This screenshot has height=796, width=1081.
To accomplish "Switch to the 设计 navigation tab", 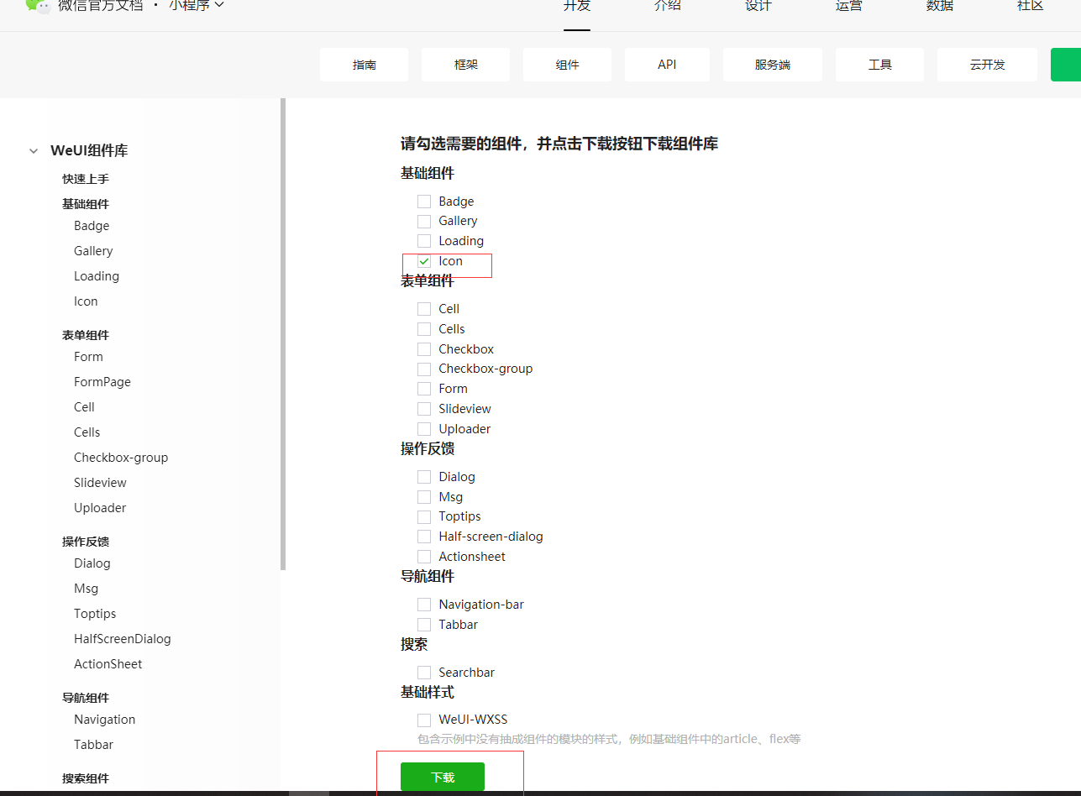I will pos(757,7).
